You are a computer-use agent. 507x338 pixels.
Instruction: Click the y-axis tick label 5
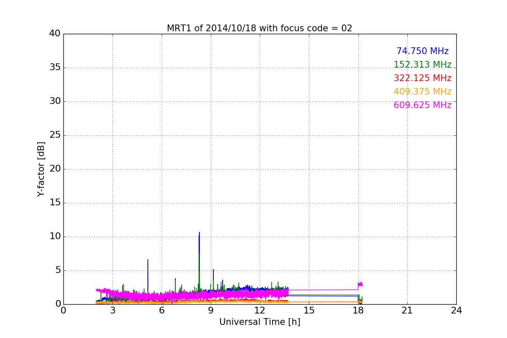point(58,270)
